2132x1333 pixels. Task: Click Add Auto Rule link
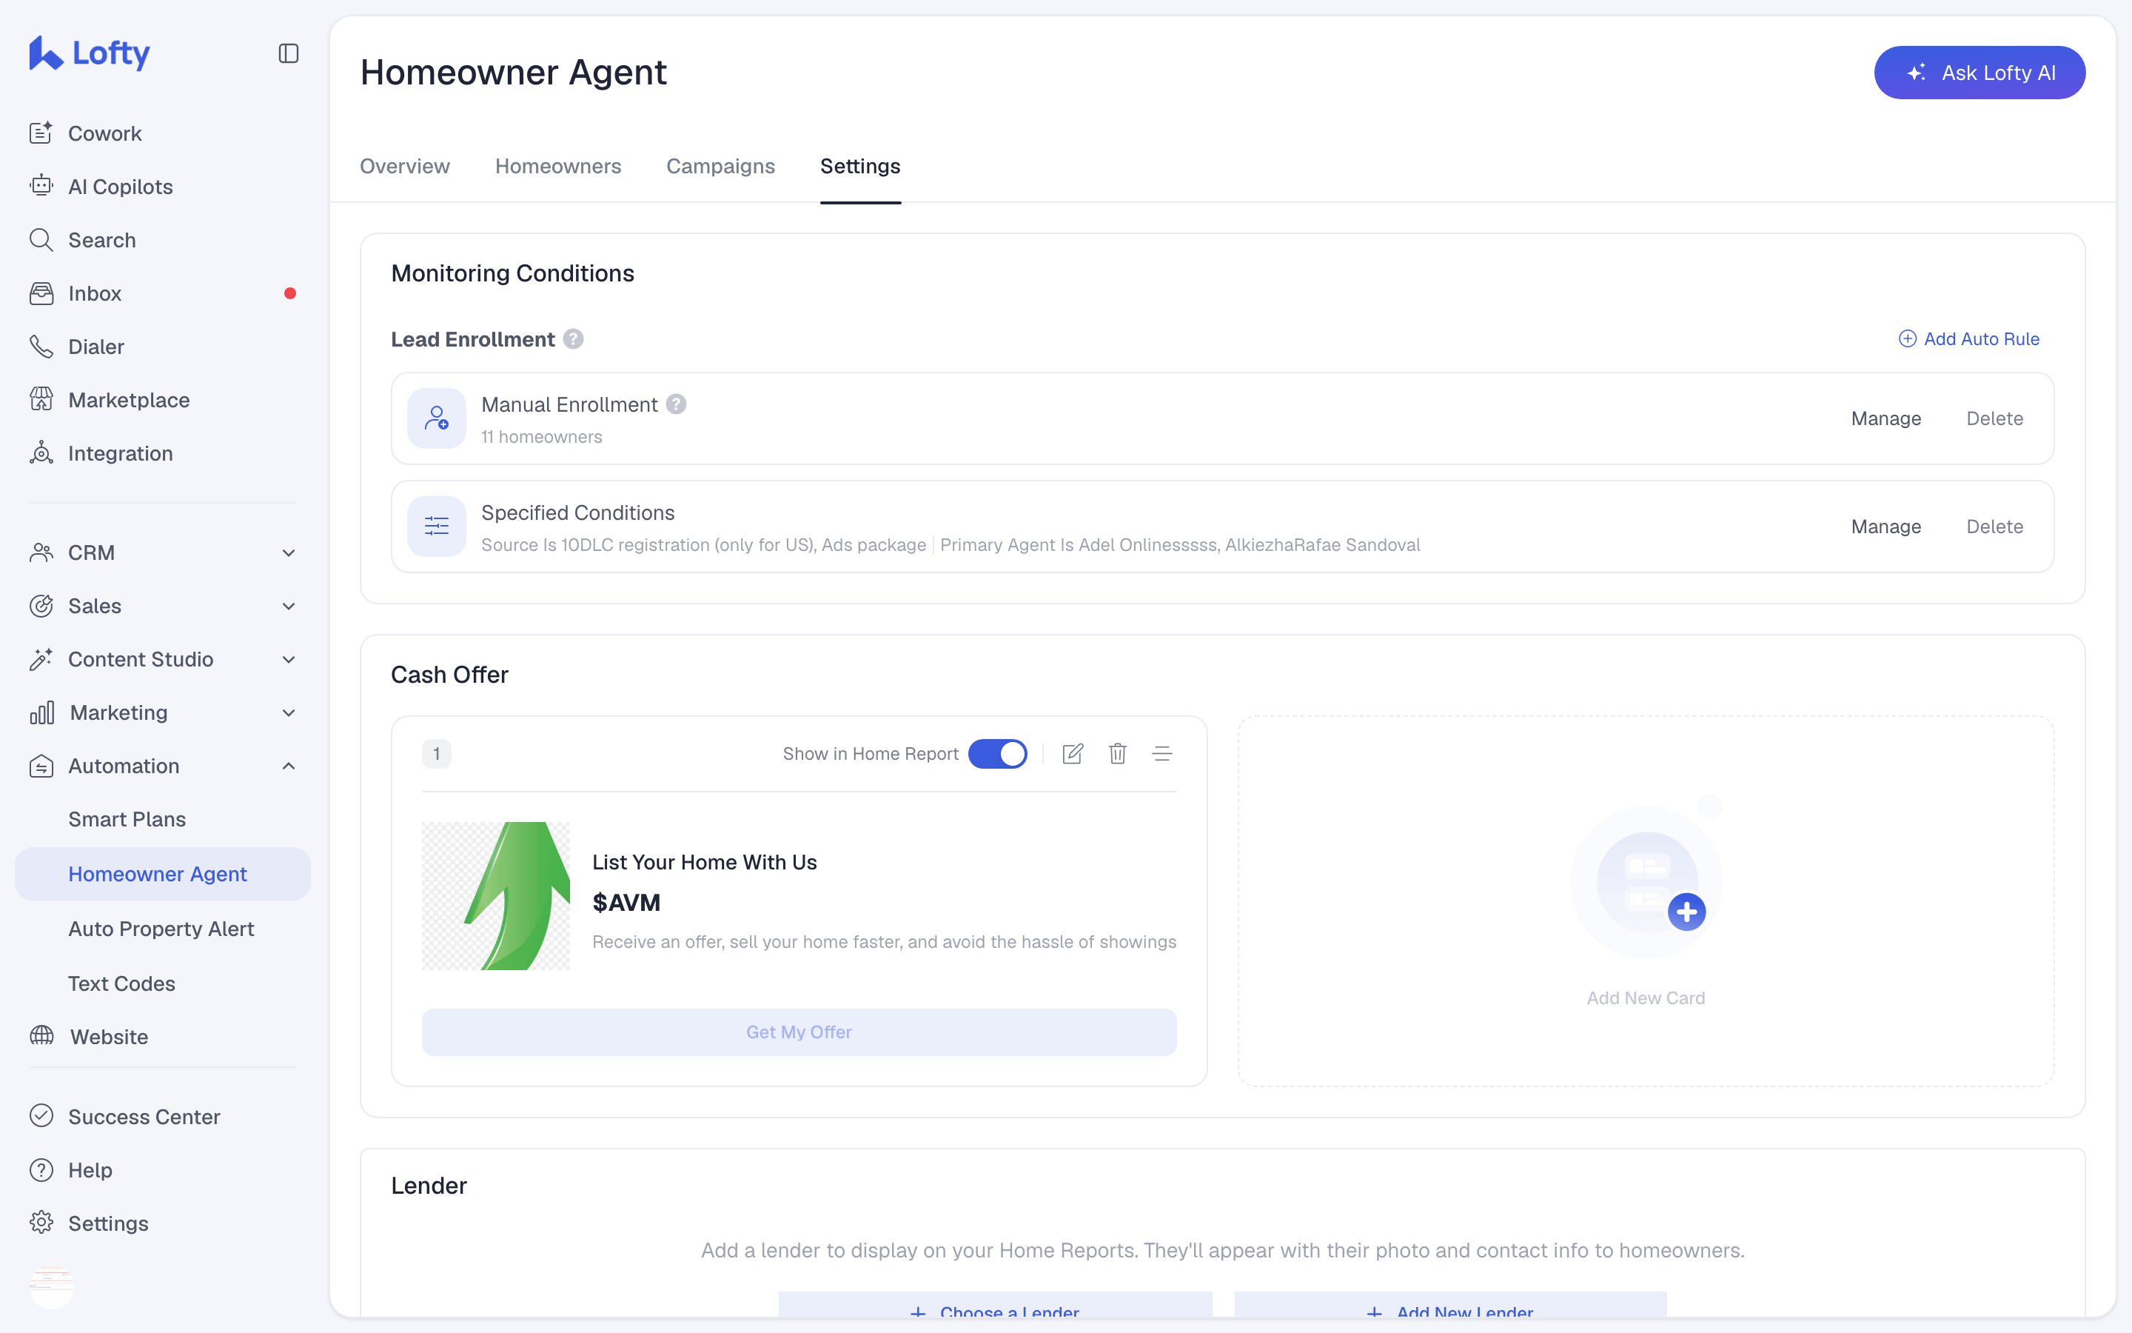coord(1968,338)
